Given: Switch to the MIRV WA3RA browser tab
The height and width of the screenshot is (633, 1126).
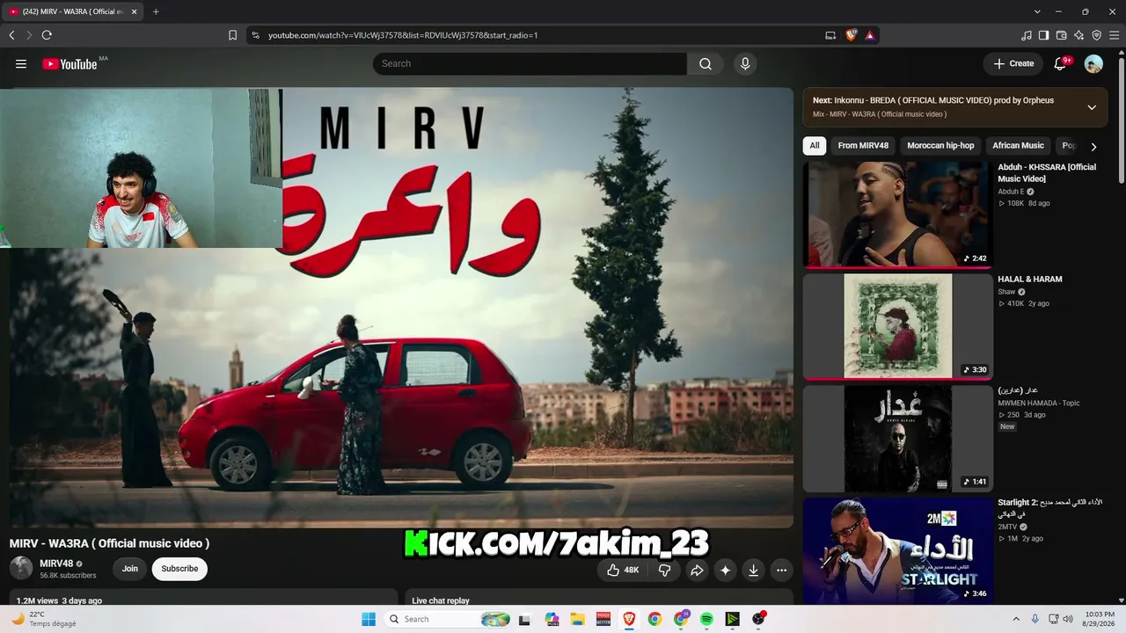Looking at the screenshot, I should click(72, 11).
